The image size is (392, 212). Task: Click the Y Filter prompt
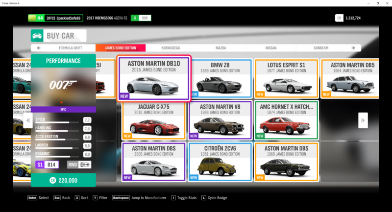[x=100, y=198]
